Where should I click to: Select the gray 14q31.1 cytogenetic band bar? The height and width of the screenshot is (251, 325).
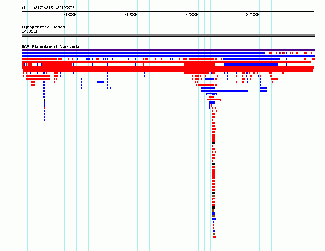coord(168,35)
